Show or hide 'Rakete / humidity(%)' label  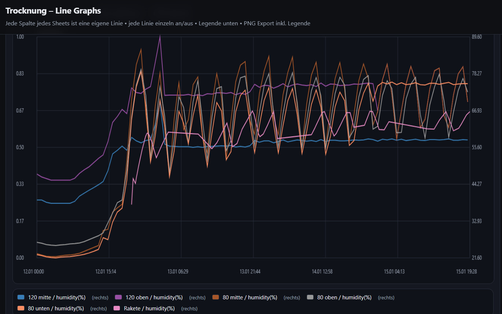pos(149,308)
